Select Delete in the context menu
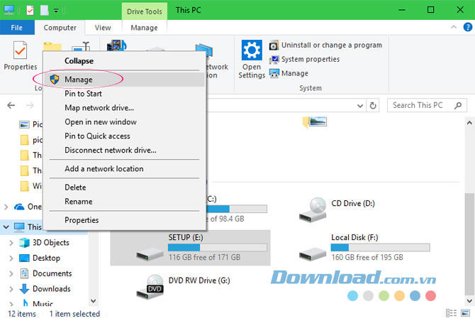475x321 pixels. tap(124, 187)
